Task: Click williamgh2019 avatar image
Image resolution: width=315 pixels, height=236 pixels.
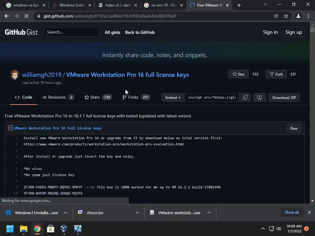Action: click(14, 75)
